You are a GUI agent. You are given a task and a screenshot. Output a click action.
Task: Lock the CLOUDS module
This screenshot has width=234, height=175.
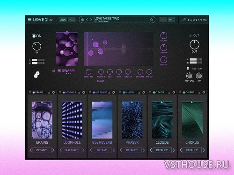pos(169,92)
